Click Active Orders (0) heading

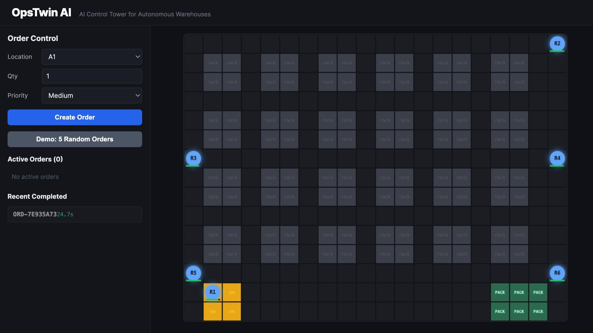(x=35, y=159)
